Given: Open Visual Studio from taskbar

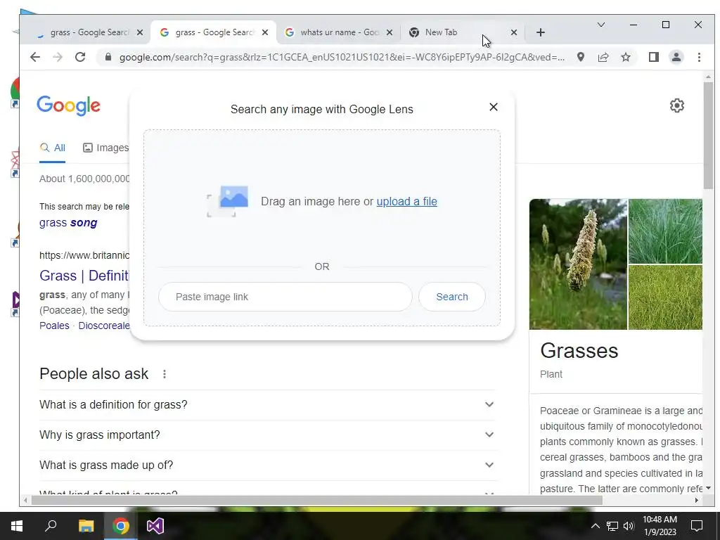Looking at the screenshot, I should pos(155,526).
